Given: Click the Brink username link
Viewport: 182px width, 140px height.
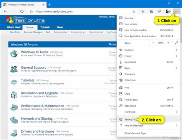Looking at the screenshot, I should click(x=112, y=17).
